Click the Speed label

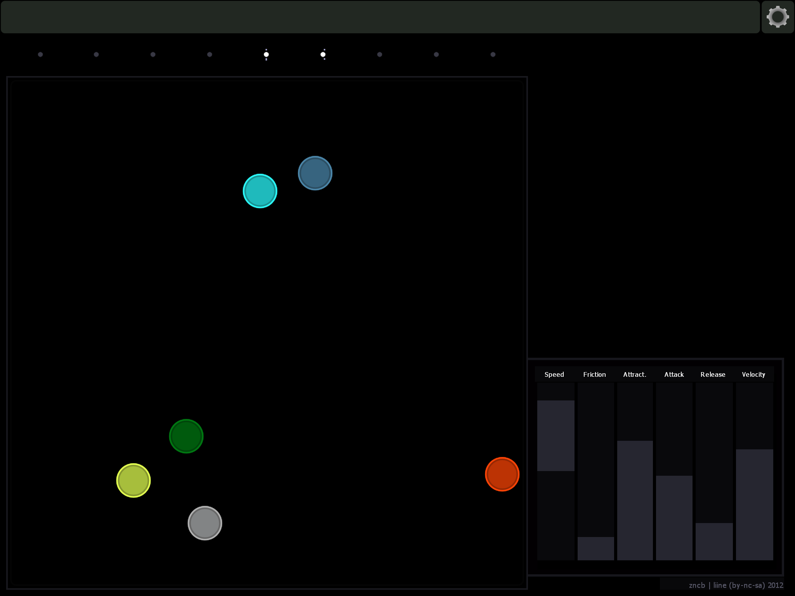(x=554, y=374)
